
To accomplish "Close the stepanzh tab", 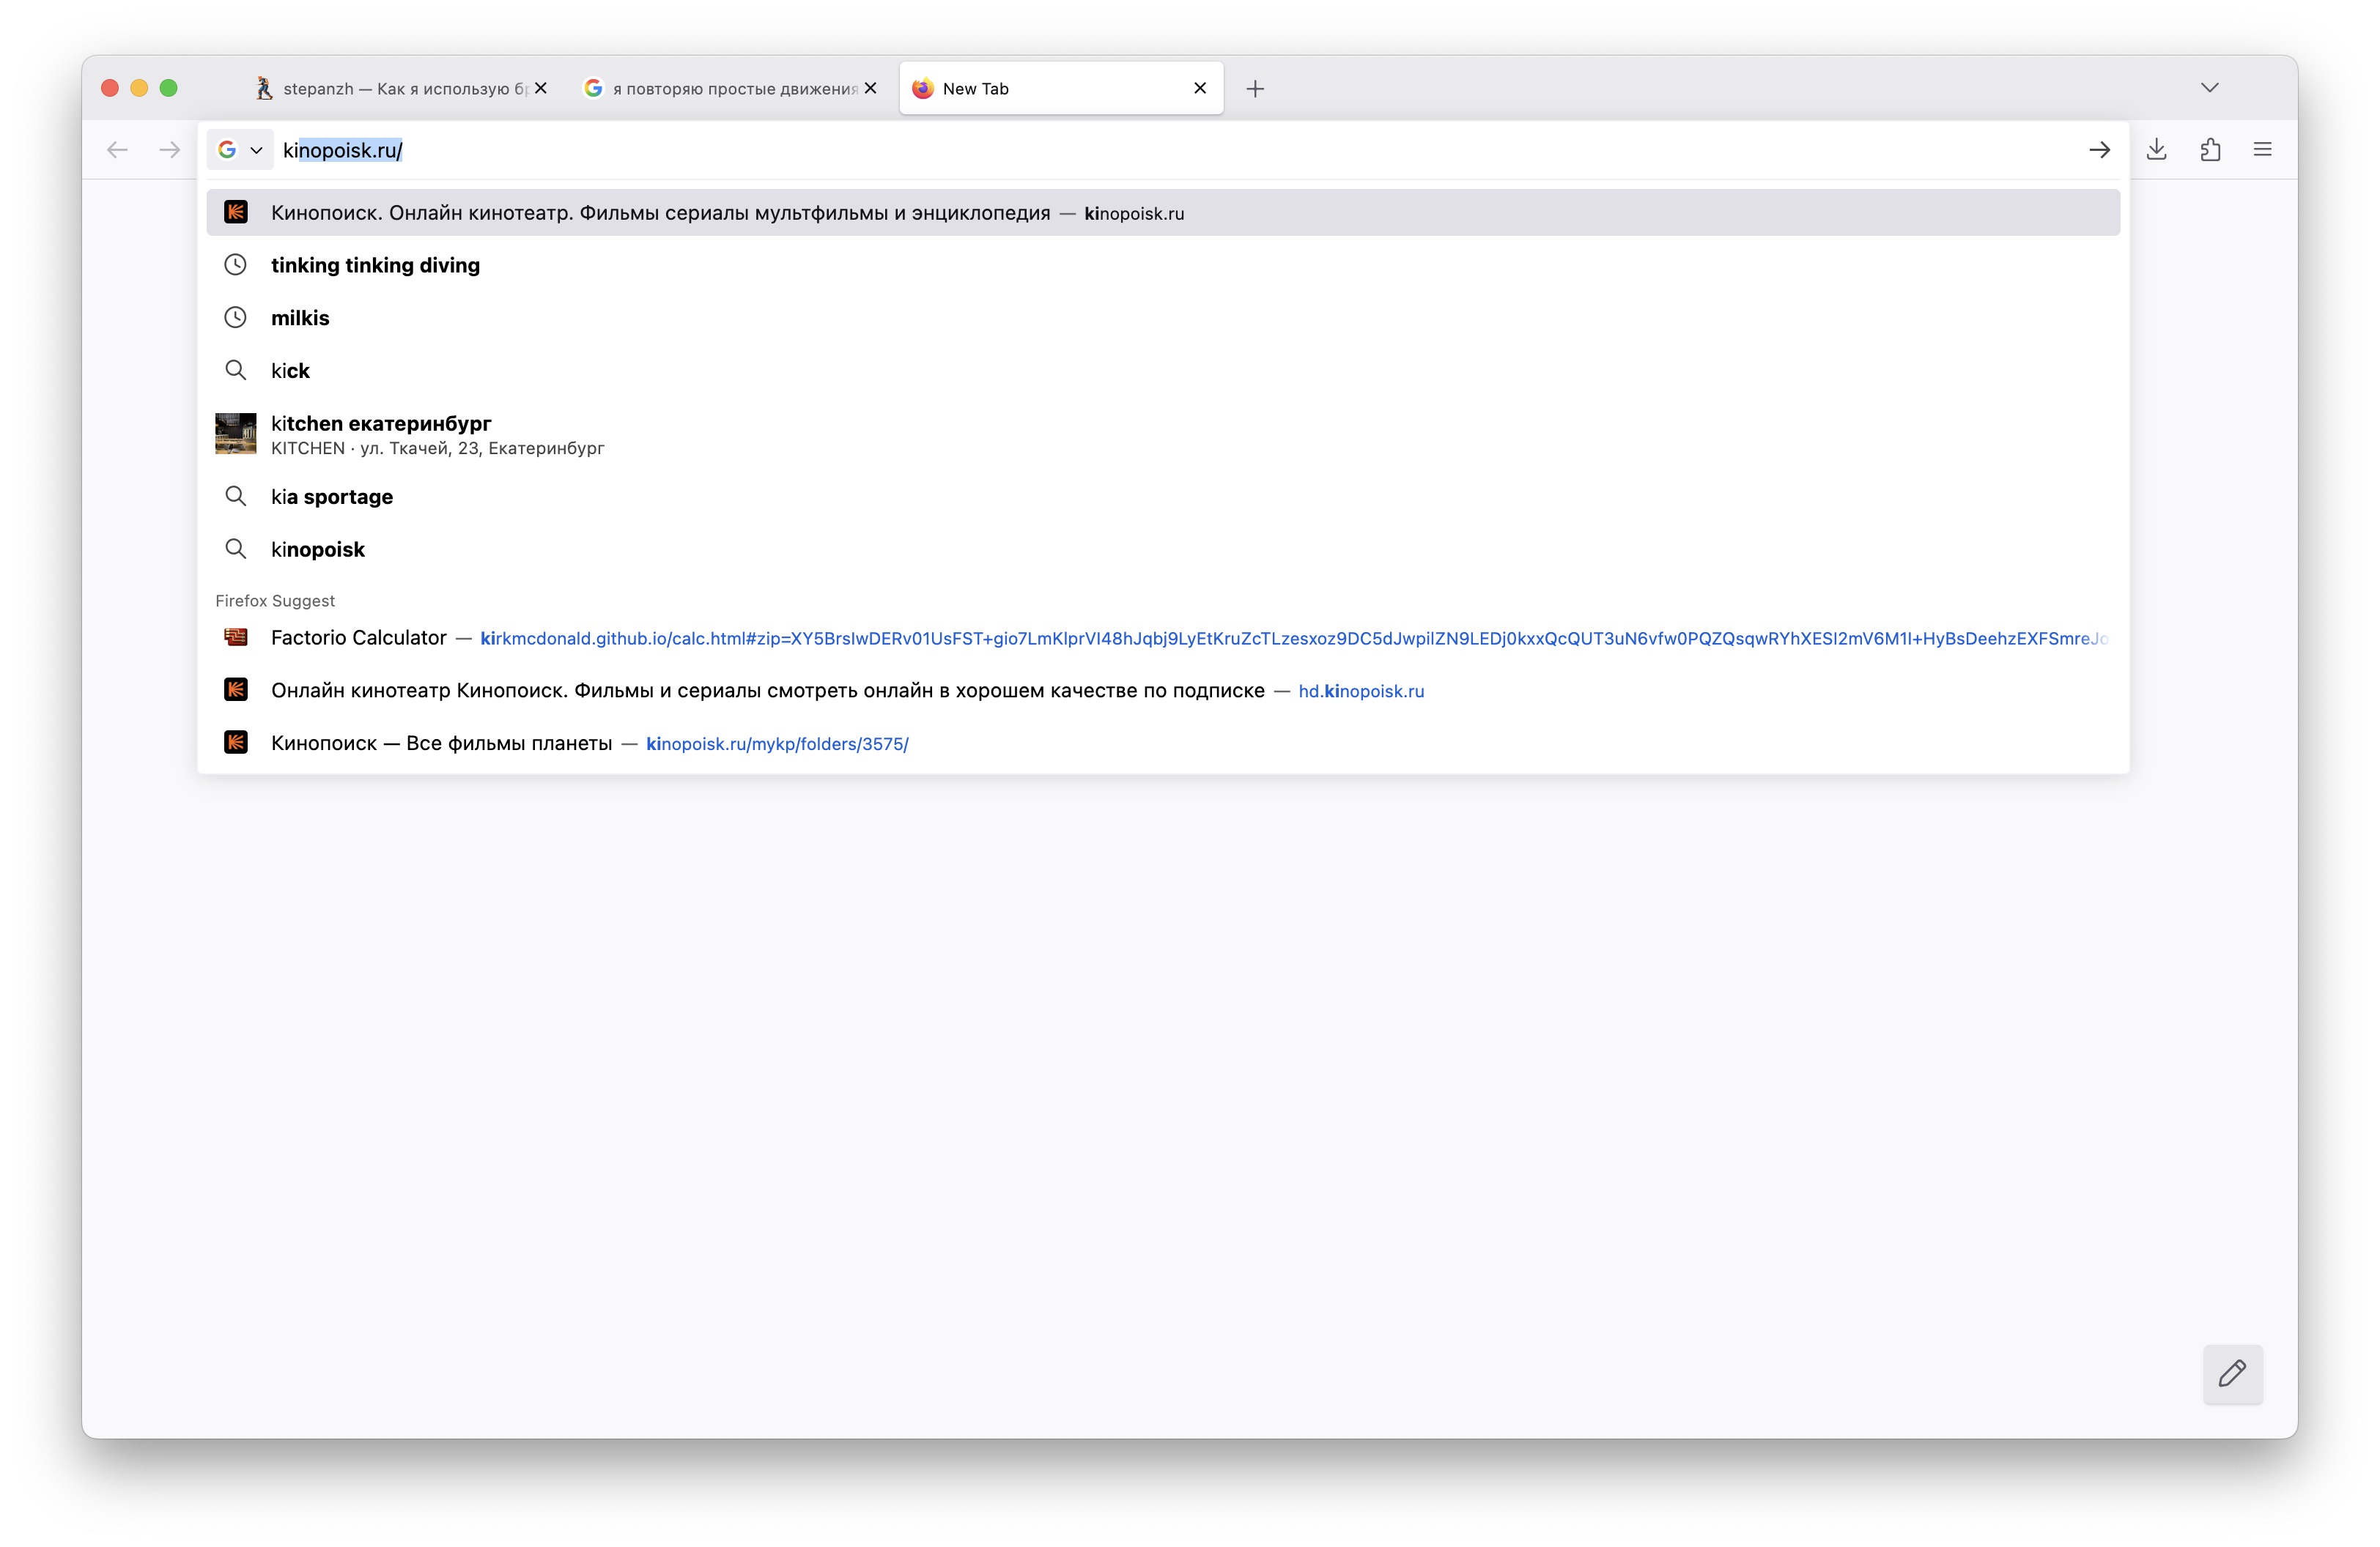I will tap(541, 88).
